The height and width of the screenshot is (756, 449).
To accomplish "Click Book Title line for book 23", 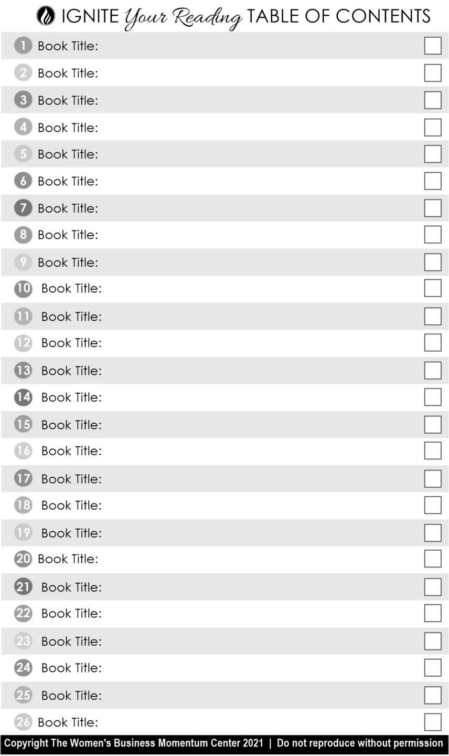I will coord(71,641).
